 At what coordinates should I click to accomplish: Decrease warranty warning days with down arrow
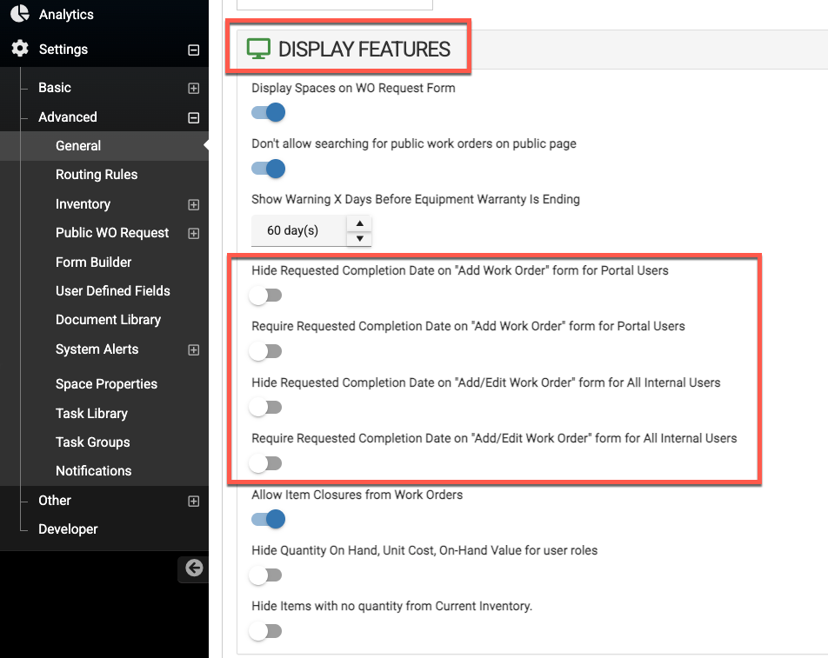[359, 239]
